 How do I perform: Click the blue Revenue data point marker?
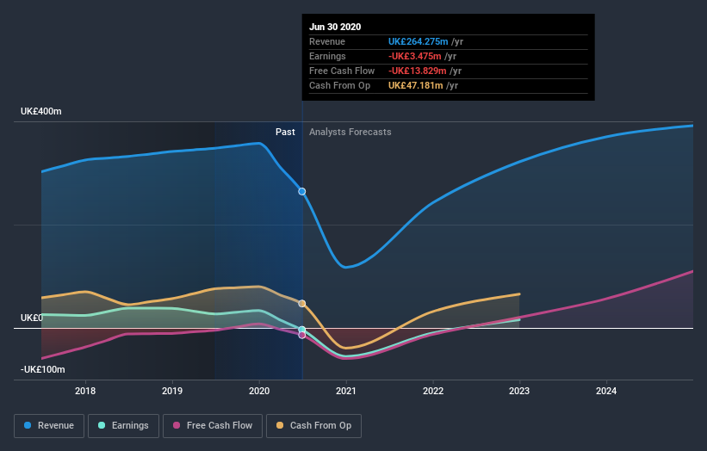(302, 191)
